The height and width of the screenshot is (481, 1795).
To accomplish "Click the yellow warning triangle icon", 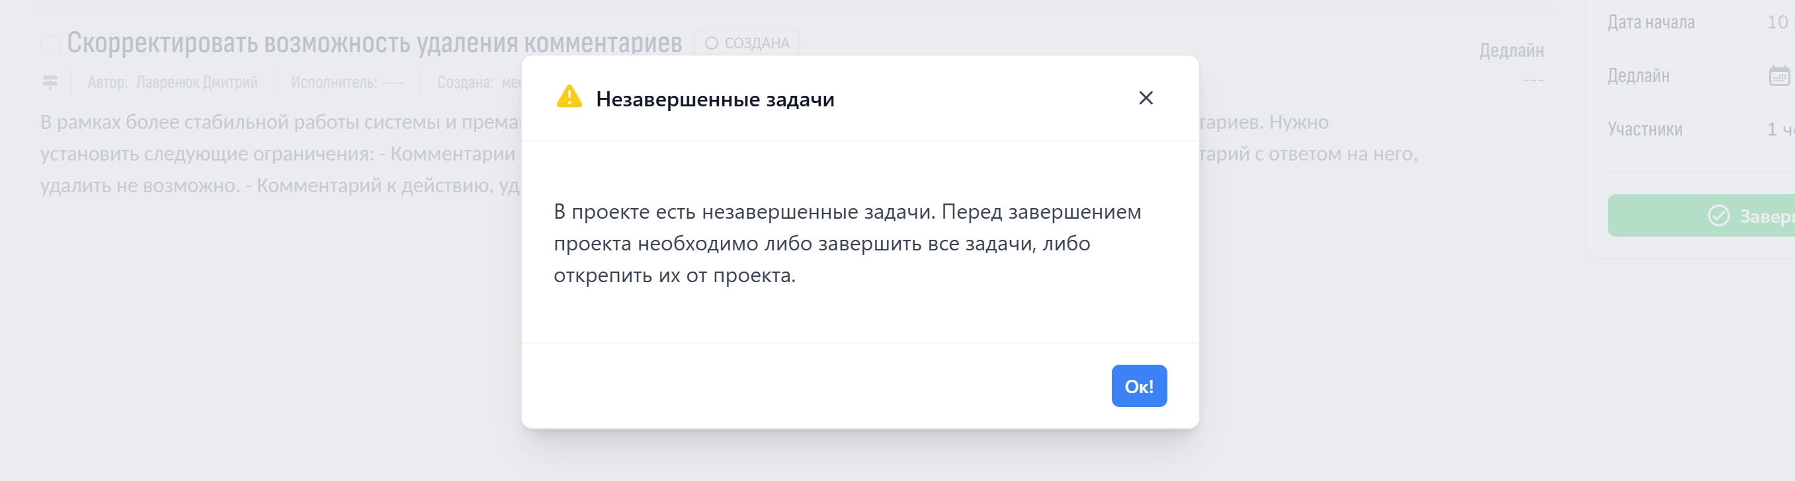I will 569,96.
